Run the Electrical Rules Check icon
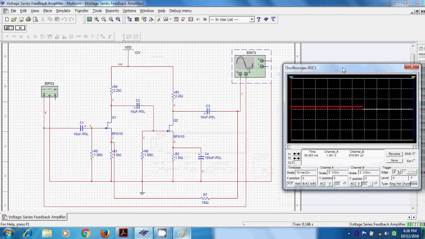This screenshot has height=239, width=425. click(x=183, y=20)
